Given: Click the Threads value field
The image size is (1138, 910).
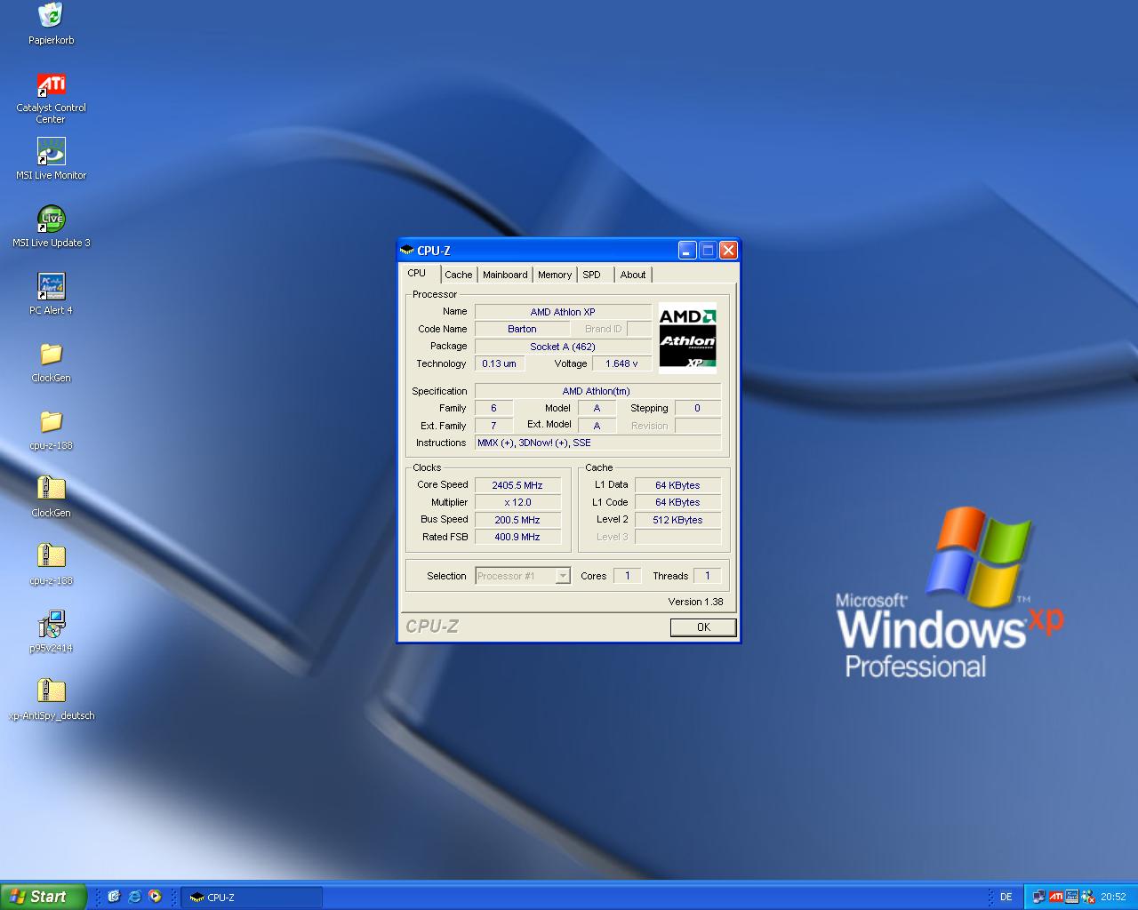Looking at the screenshot, I should click(x=707, y=576).
